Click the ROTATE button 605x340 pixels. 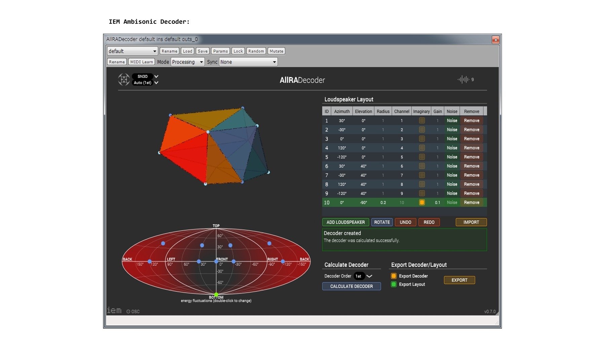coord(382,222)
